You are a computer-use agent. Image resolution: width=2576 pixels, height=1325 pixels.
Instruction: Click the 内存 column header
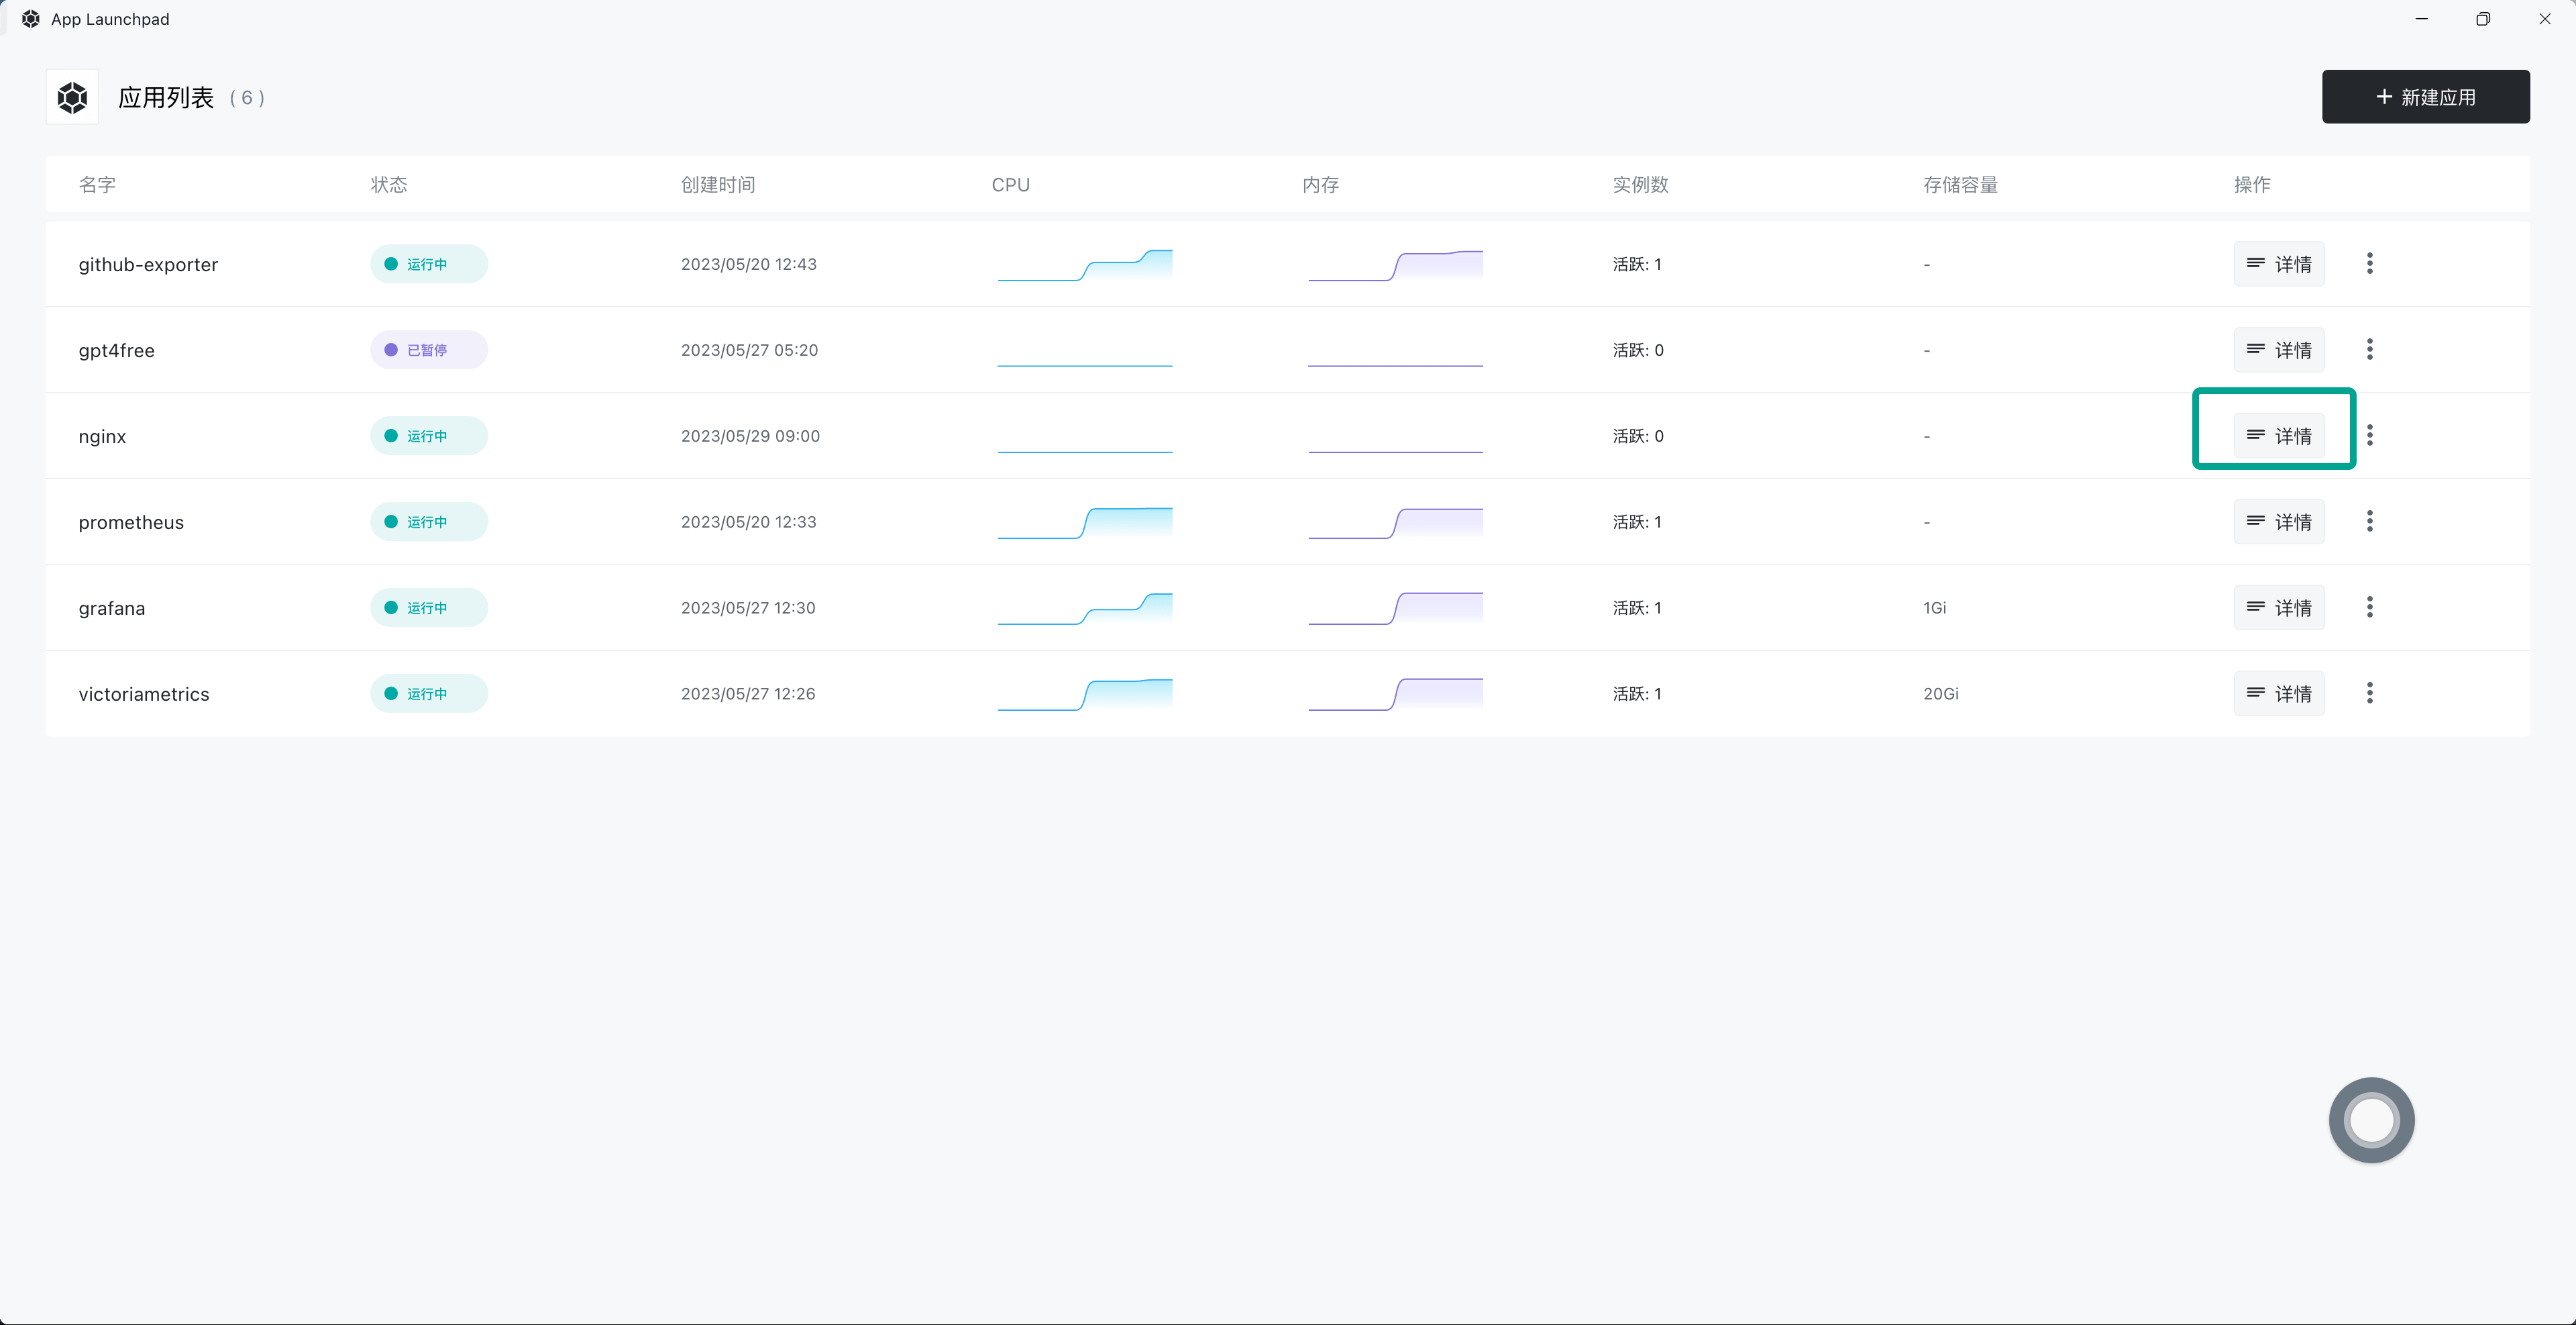(x=1321, y=185)
